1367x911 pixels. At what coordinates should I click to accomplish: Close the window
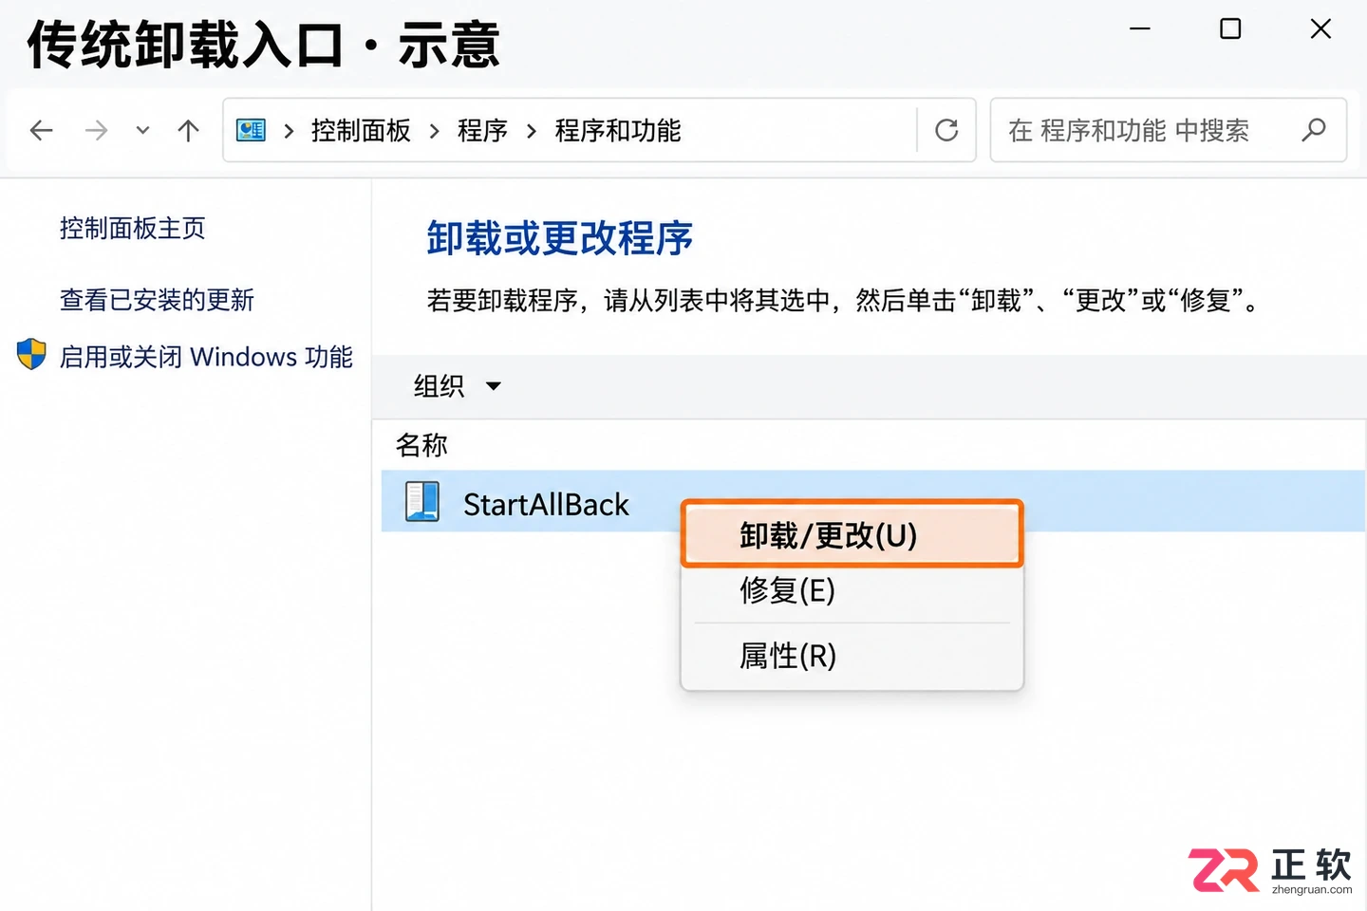click(x=1320, y=29)
